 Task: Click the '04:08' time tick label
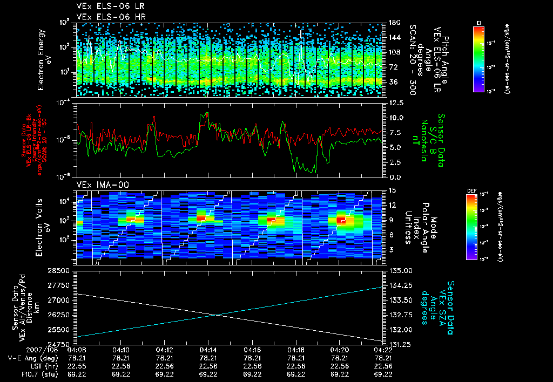(77, 350)
